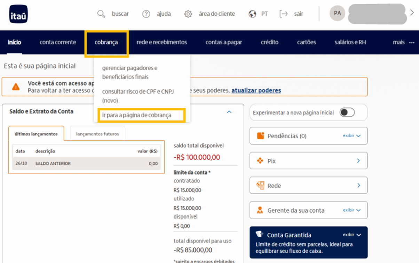
Task: Click the account manager person icon
Action: pos(260,210)
